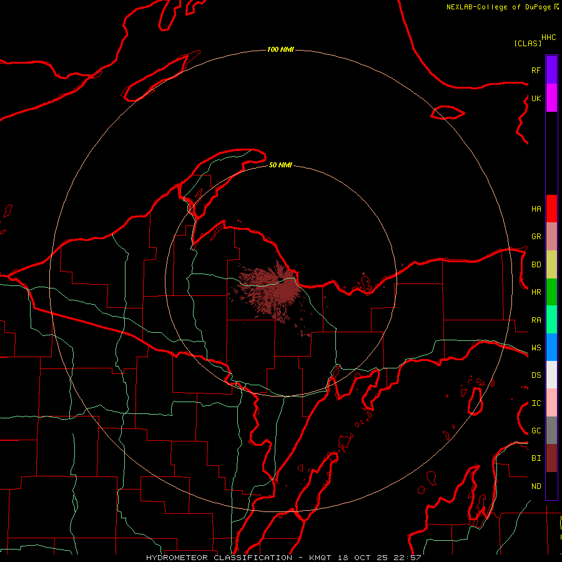This screenshot has width=562, height=562.
Task: Click the WS blue legend swatch
Action: (x=551, y=347)
